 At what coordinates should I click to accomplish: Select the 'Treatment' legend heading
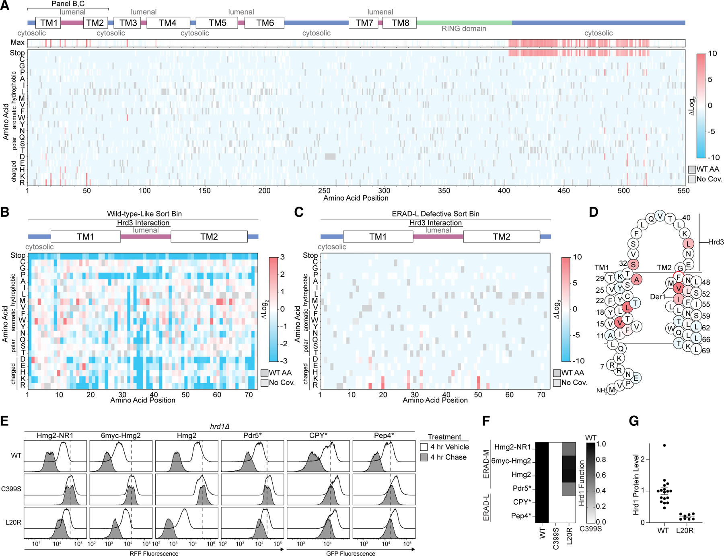(x=444, y=437)
